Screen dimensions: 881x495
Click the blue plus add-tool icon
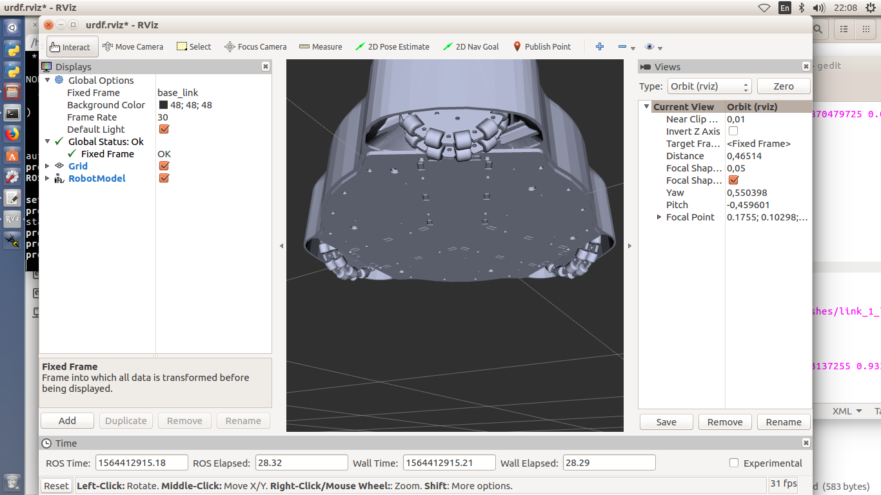click(600, 46)
